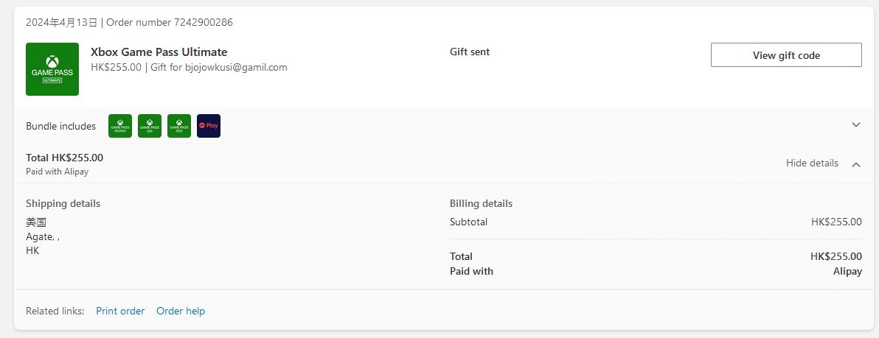The image size is (879, 338).
Task: Click the Paid with Alipay subtext
Action: tap(57, 172)
